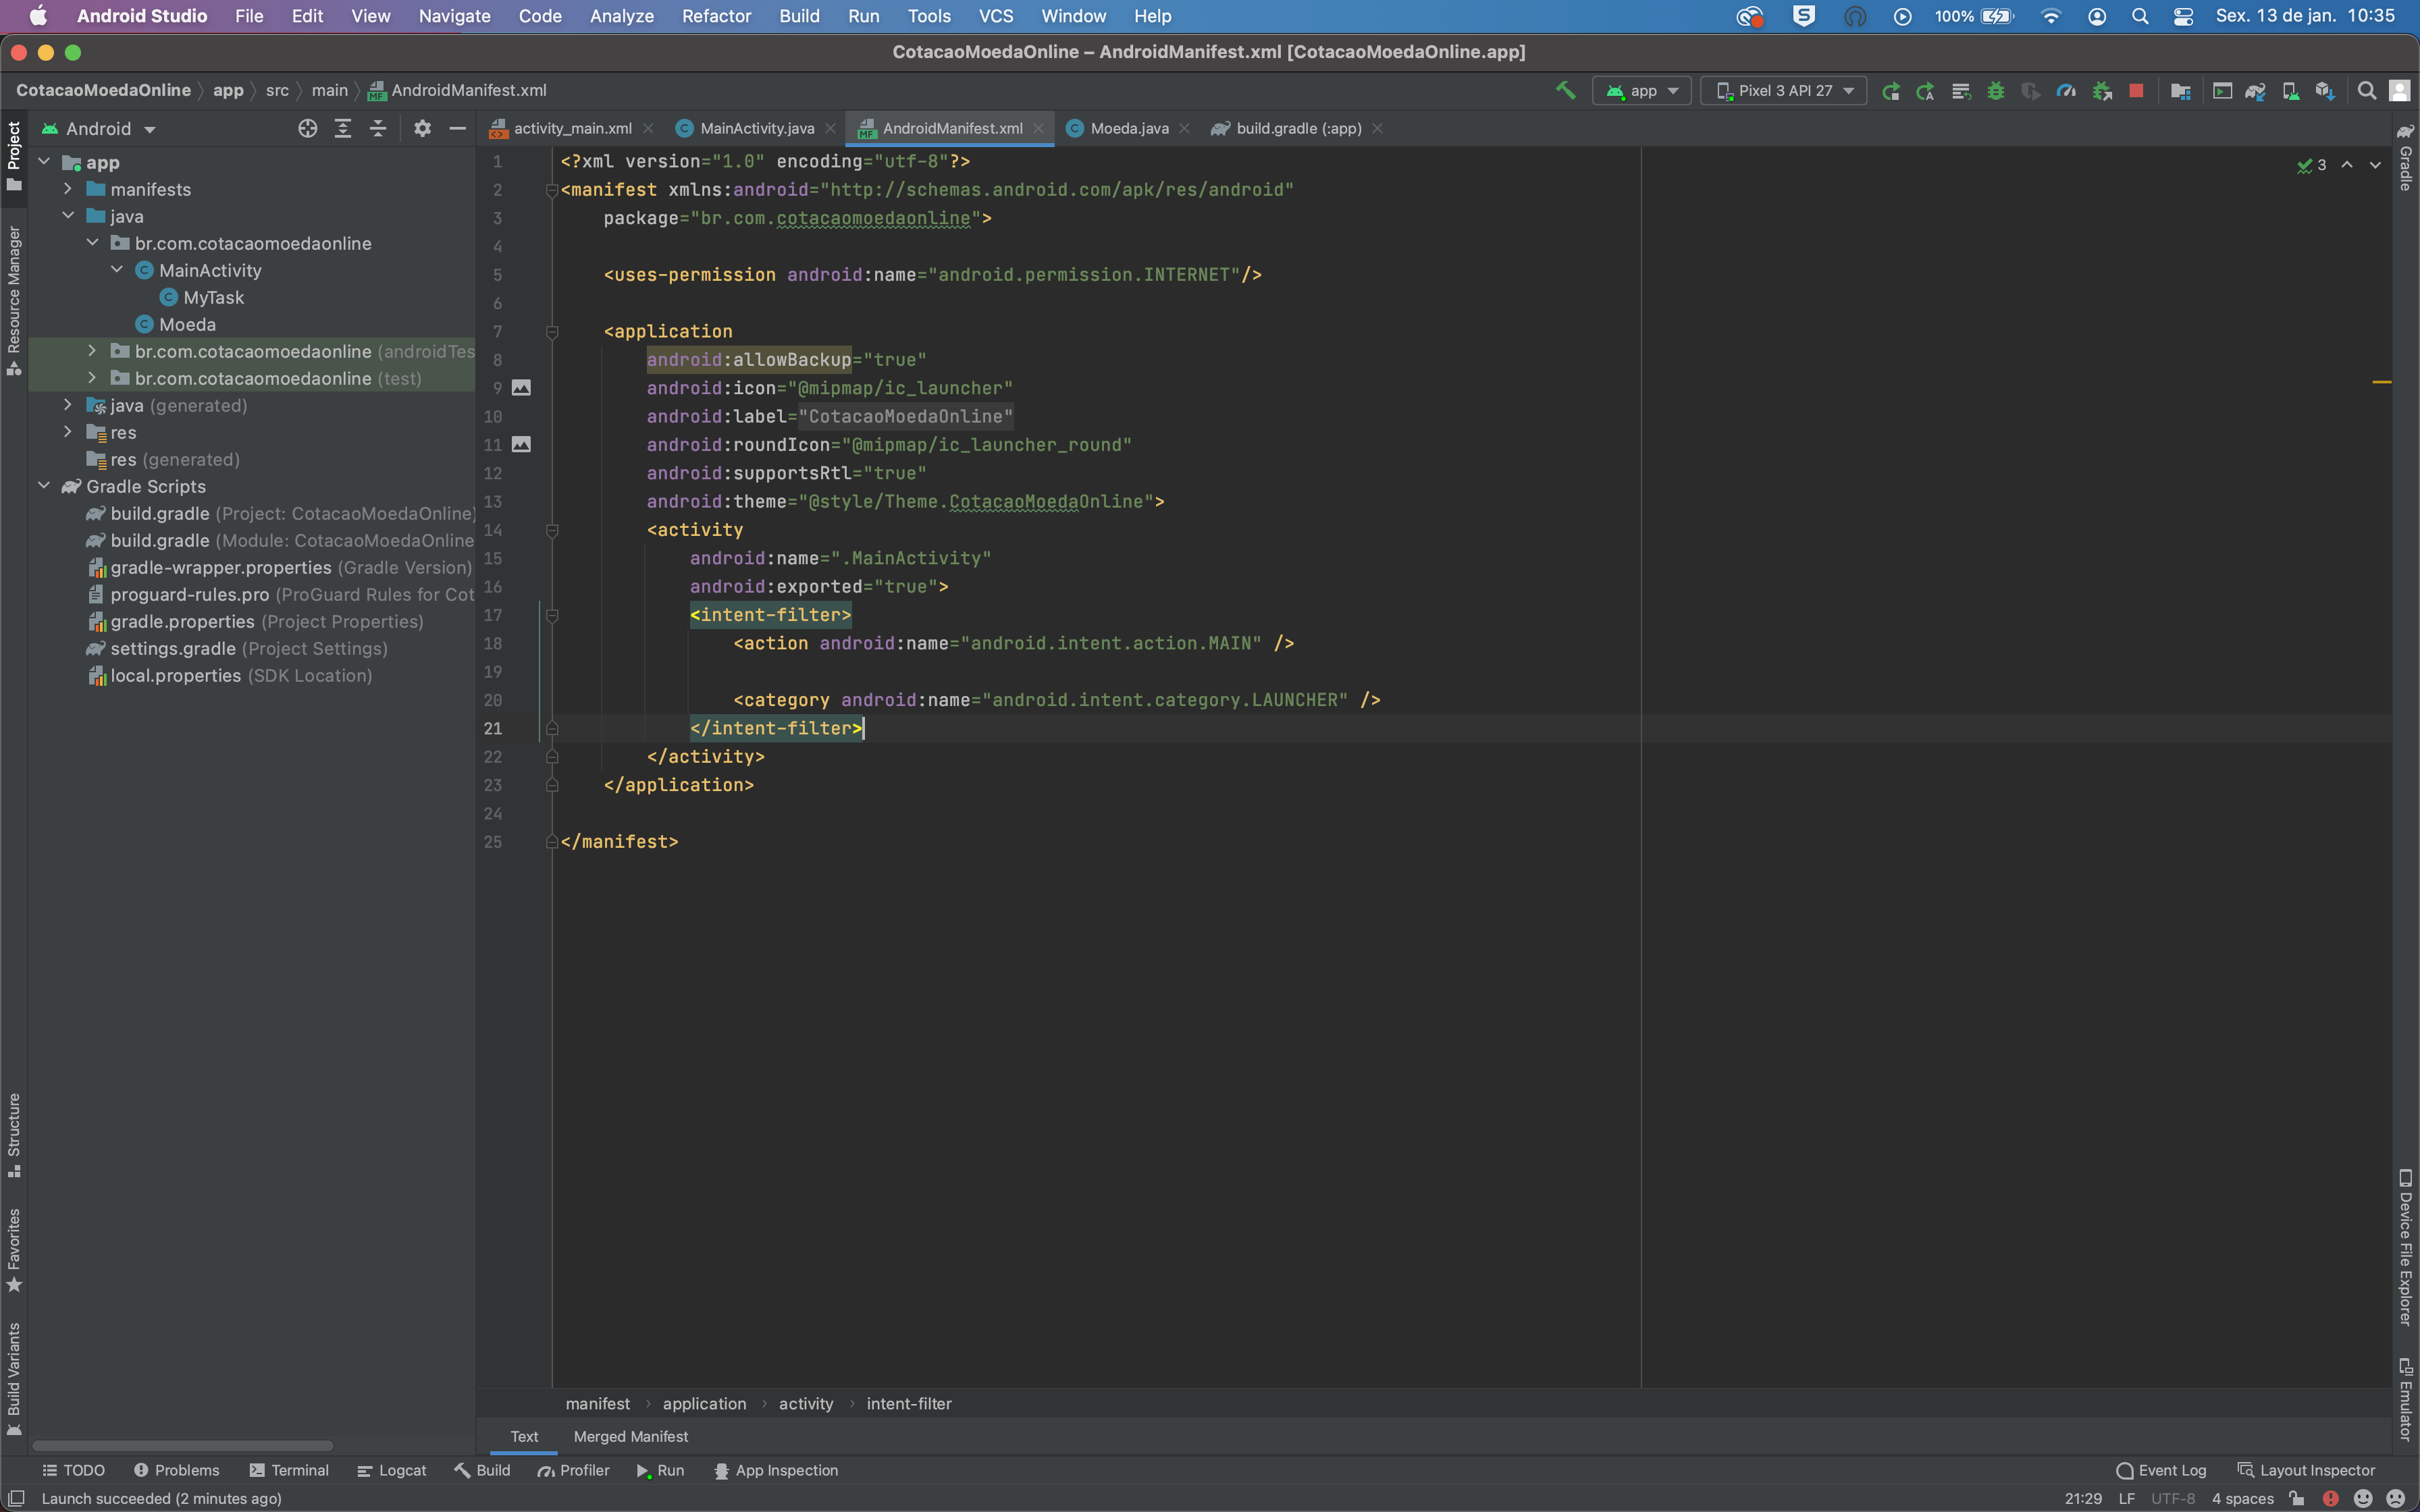2420x1512 pixels.
Task: Open the Project panel settings gear
Action: coord(423,128)
